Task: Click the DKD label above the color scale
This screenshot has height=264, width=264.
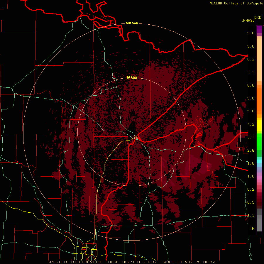Action: [x=258, y=18]
